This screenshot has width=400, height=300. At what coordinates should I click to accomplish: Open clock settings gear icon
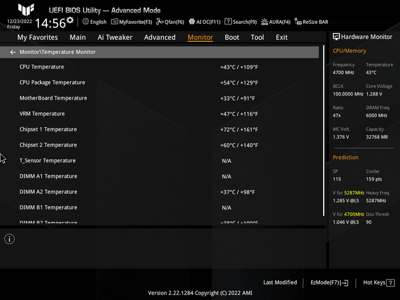(70, 20)
